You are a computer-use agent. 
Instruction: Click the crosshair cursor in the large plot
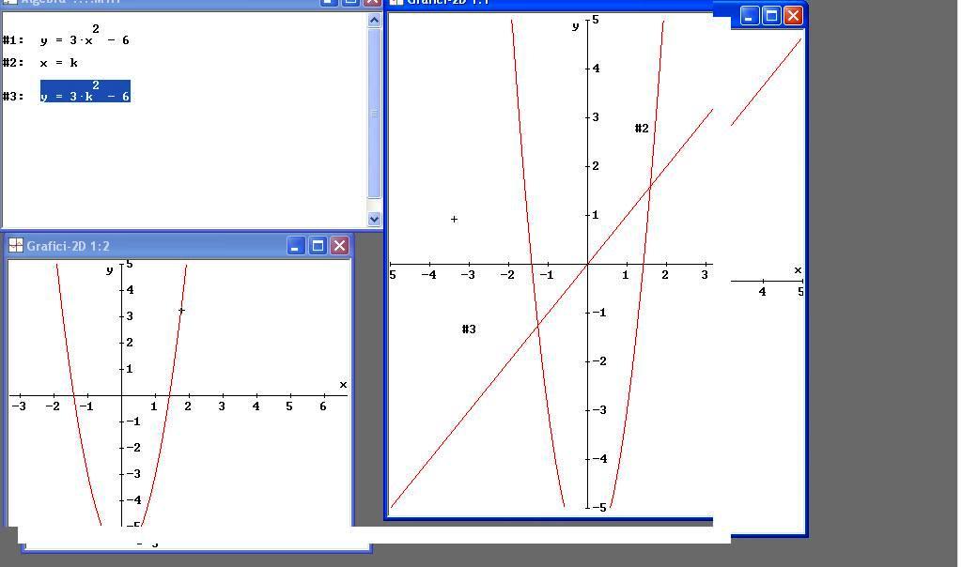454,219
